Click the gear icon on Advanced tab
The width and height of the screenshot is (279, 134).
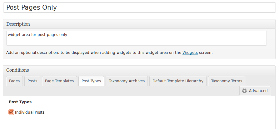244,91
